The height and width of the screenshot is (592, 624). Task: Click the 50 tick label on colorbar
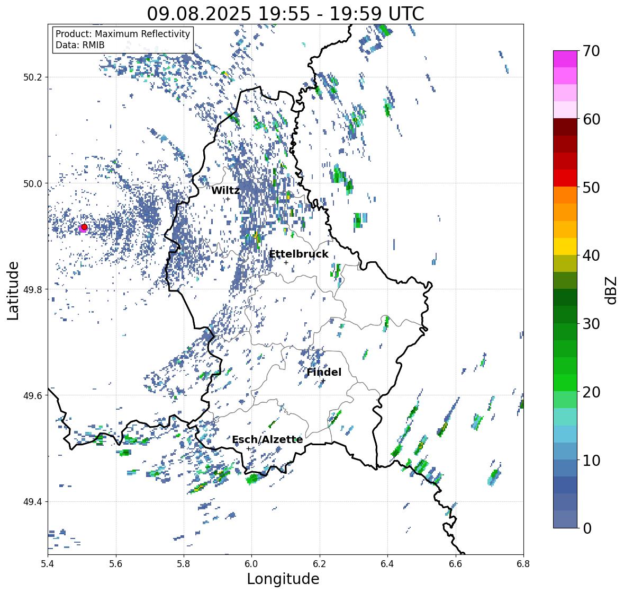tap(591, 187)
